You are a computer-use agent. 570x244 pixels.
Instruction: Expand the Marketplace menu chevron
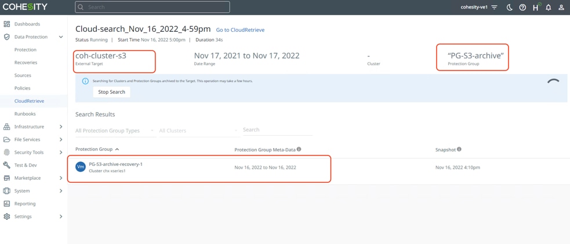click(x=61, y=178)
